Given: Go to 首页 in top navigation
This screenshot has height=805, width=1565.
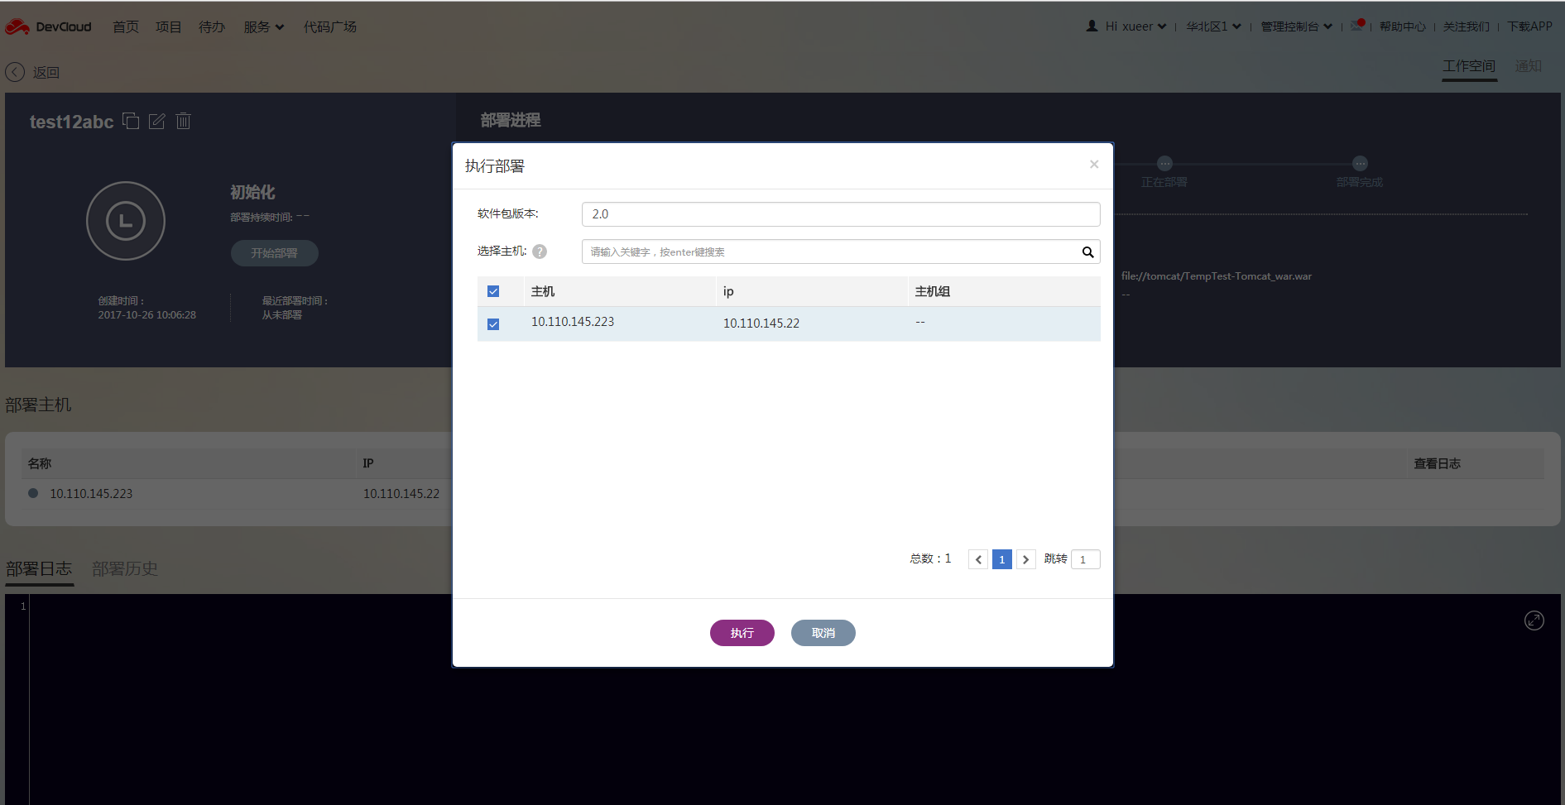Looking at the screenshot, I should pyautogui.click(x=126, y=26).
